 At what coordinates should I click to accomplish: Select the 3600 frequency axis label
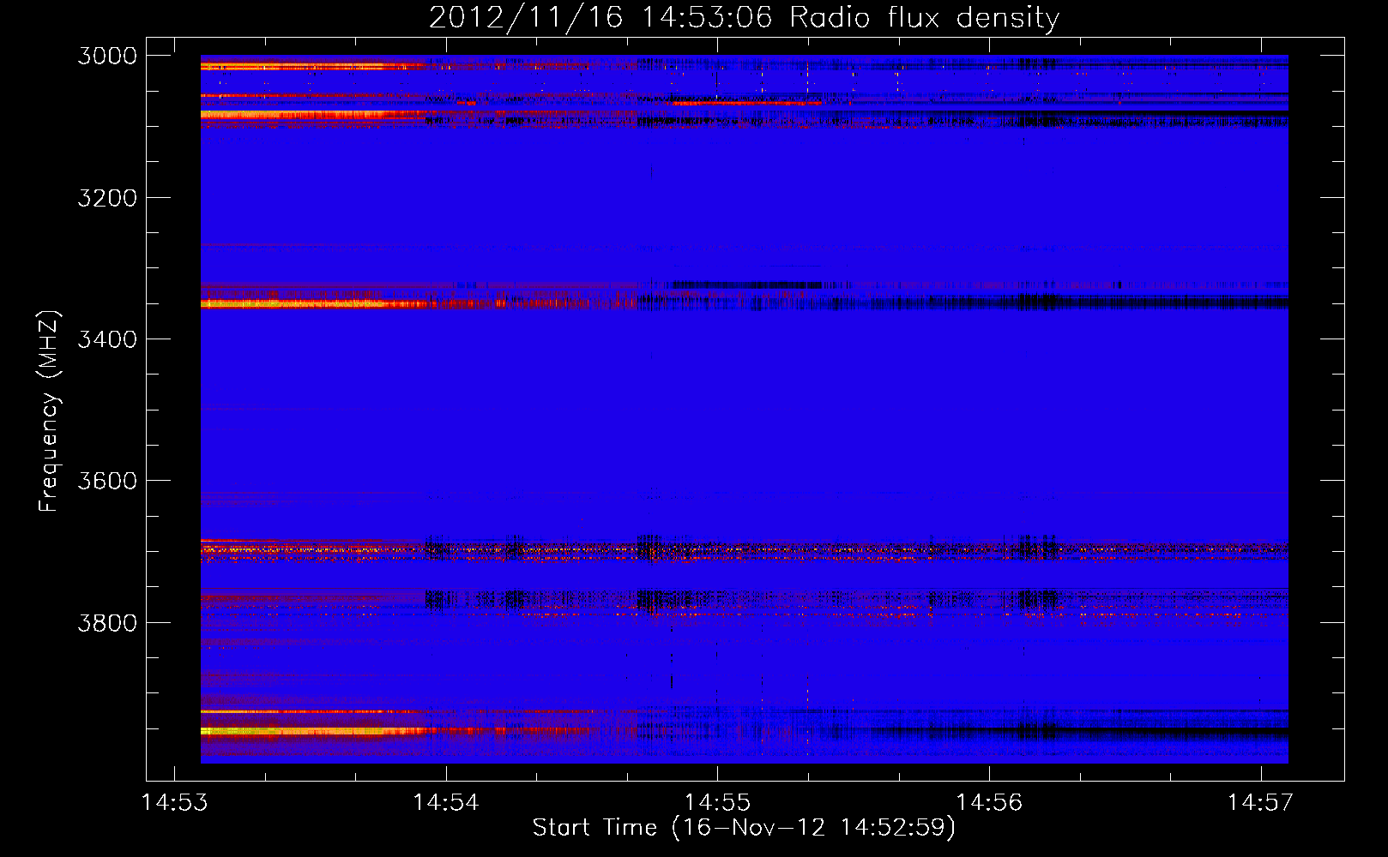(107, 481)
